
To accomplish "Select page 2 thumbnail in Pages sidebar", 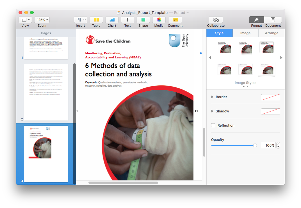I will pos(46,92).
